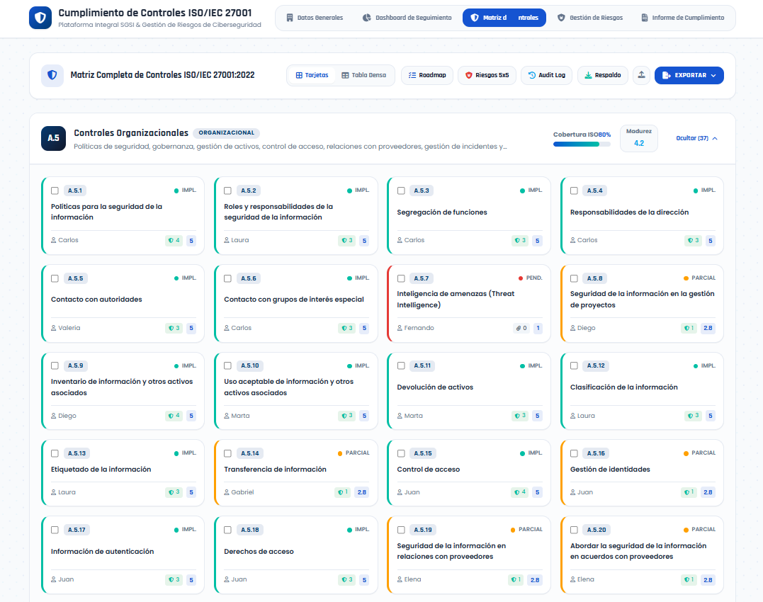The height and width of the screenshot is (602, 763).
Task: Click the Respaldo backup button
Action: pos(602,75)
